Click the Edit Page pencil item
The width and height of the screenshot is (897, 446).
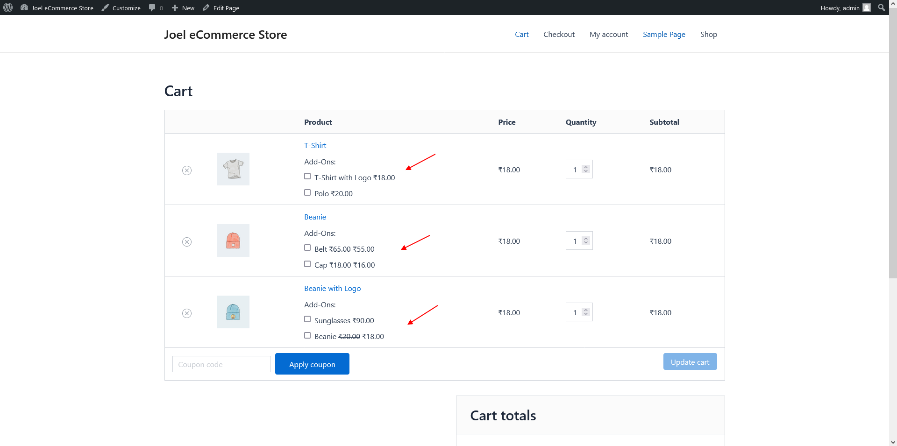pyautogui.click(x=221, y=8)
